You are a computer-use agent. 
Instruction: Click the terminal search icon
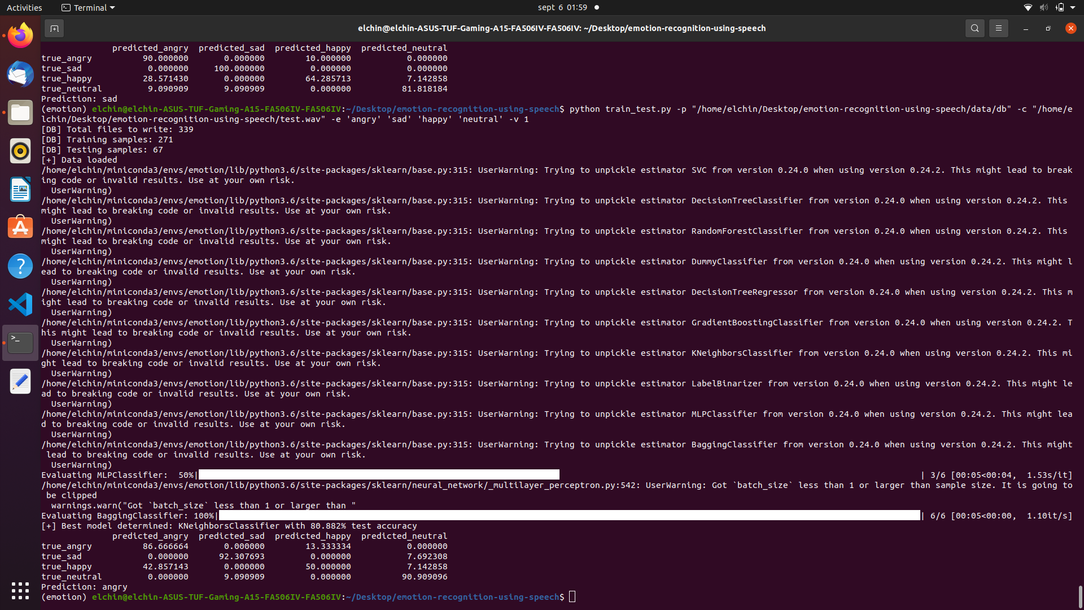coord(974,28)
